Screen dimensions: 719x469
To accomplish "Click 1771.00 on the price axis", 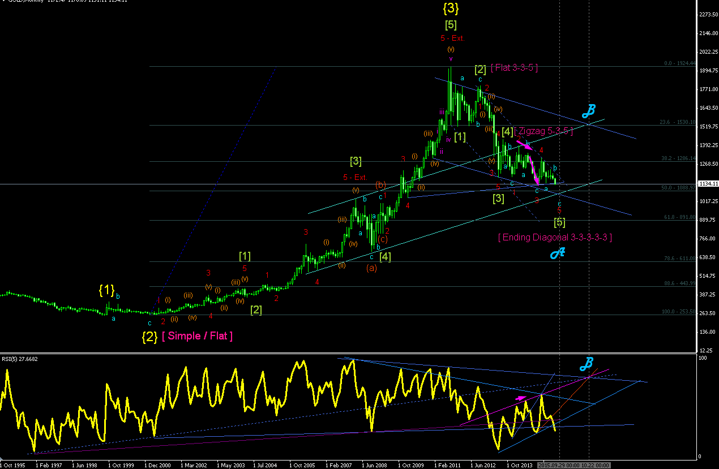I will coord(709,89).
